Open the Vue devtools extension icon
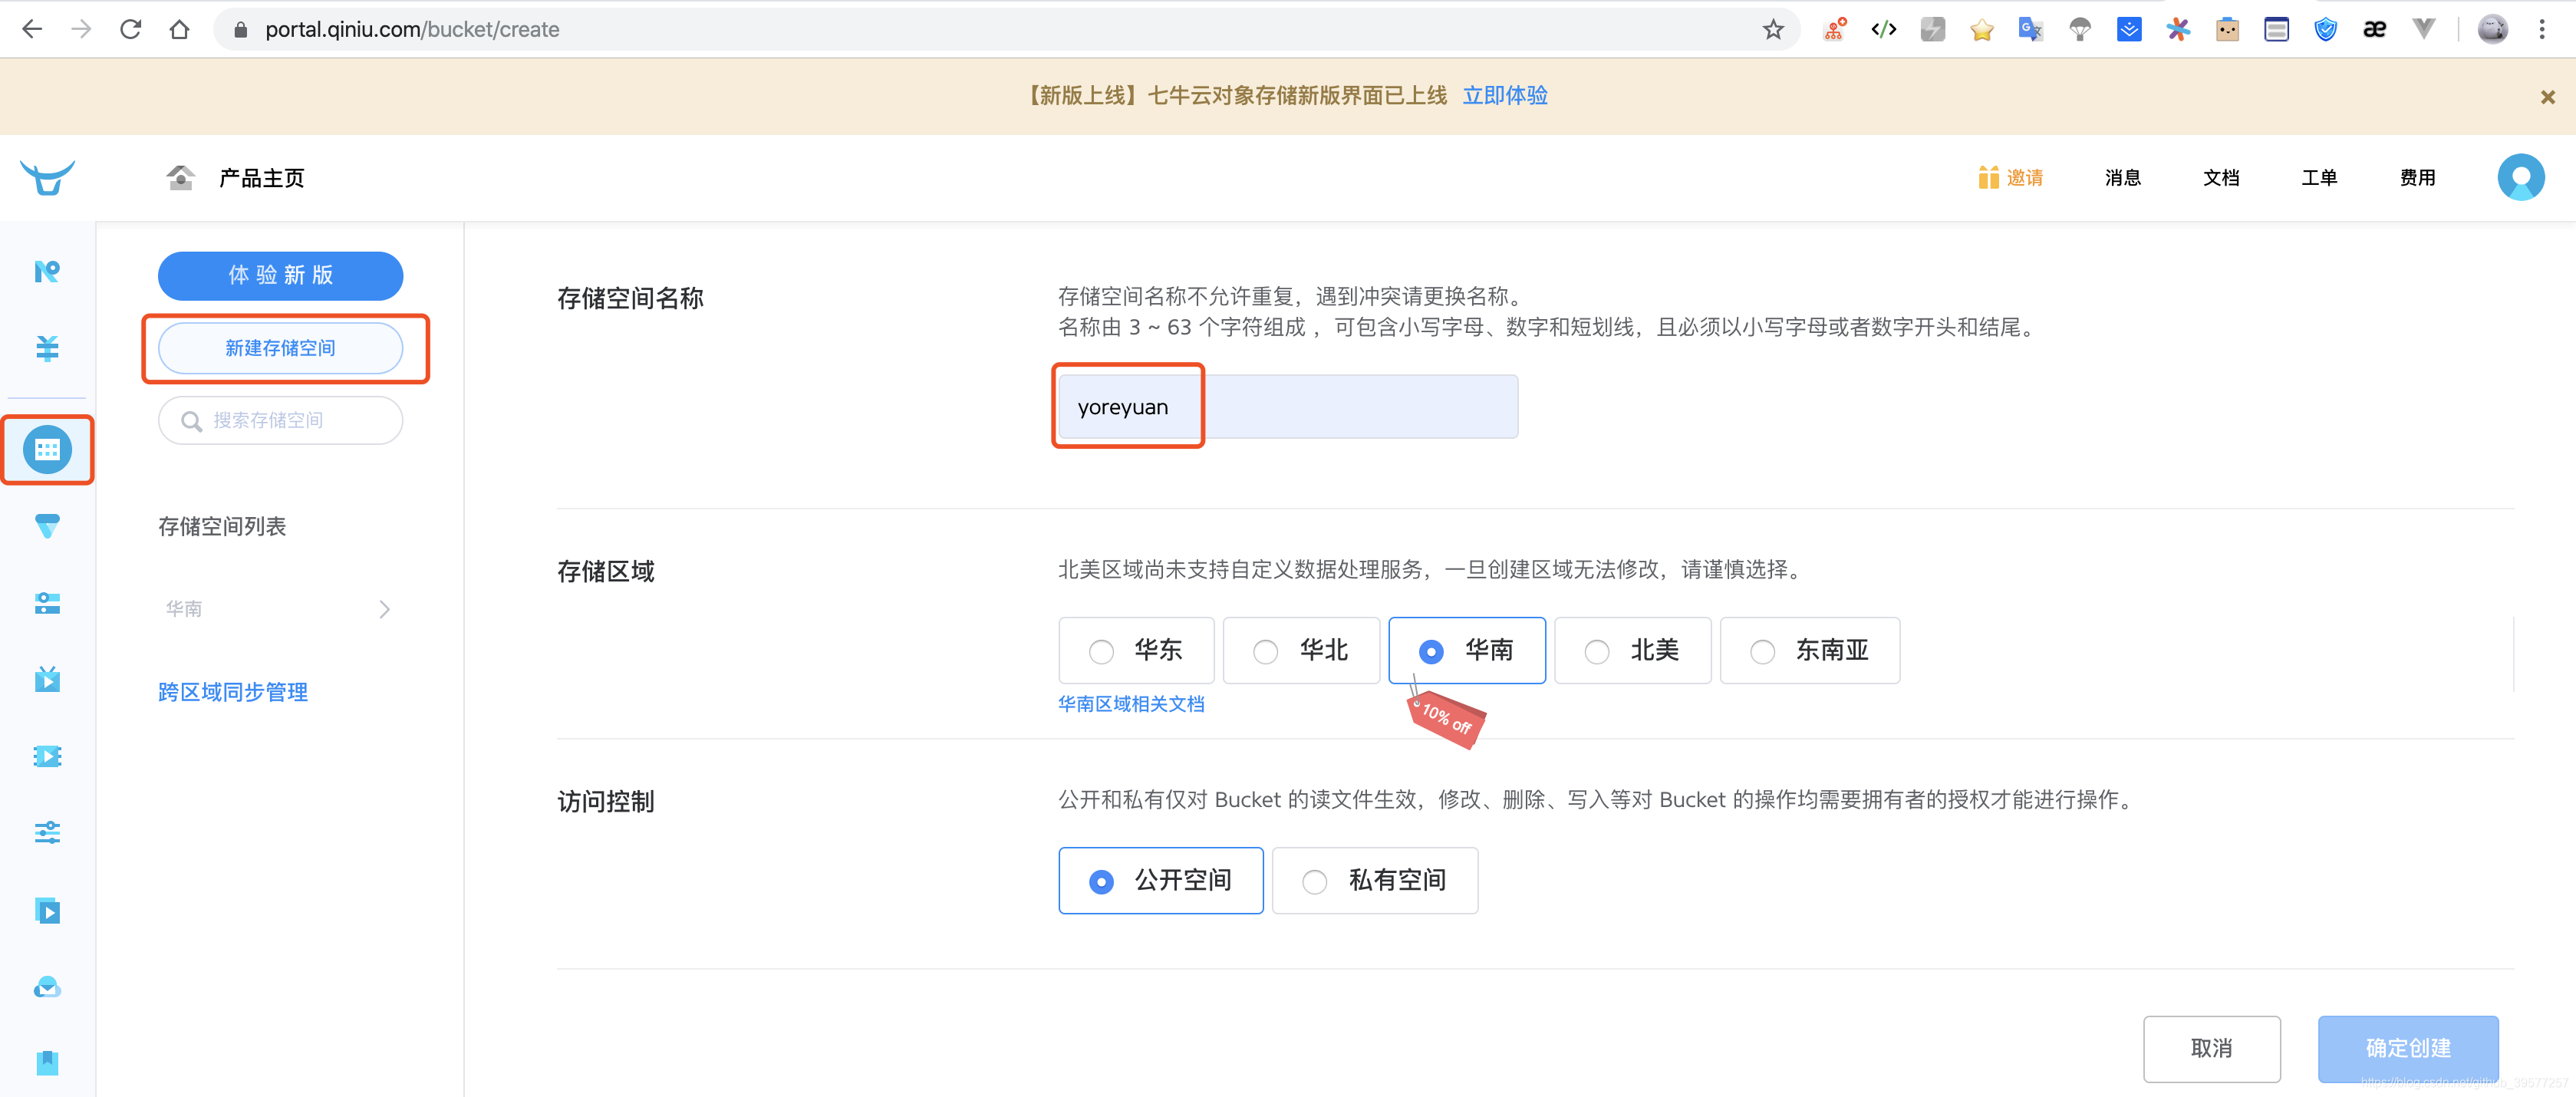2576x1097 pixels. pyautogui.click(x=2423, y=29)
